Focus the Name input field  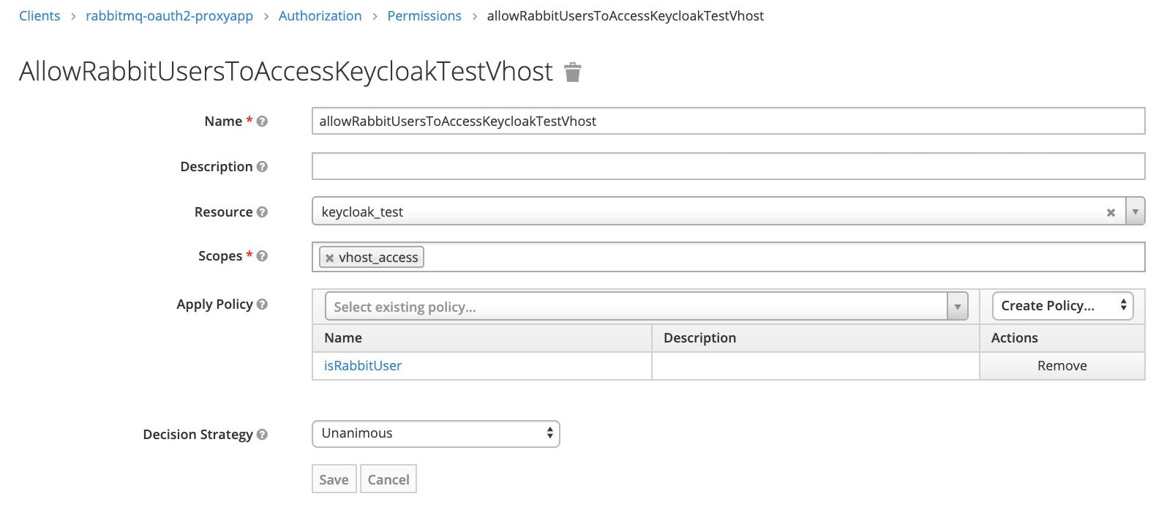coord(729,121)
